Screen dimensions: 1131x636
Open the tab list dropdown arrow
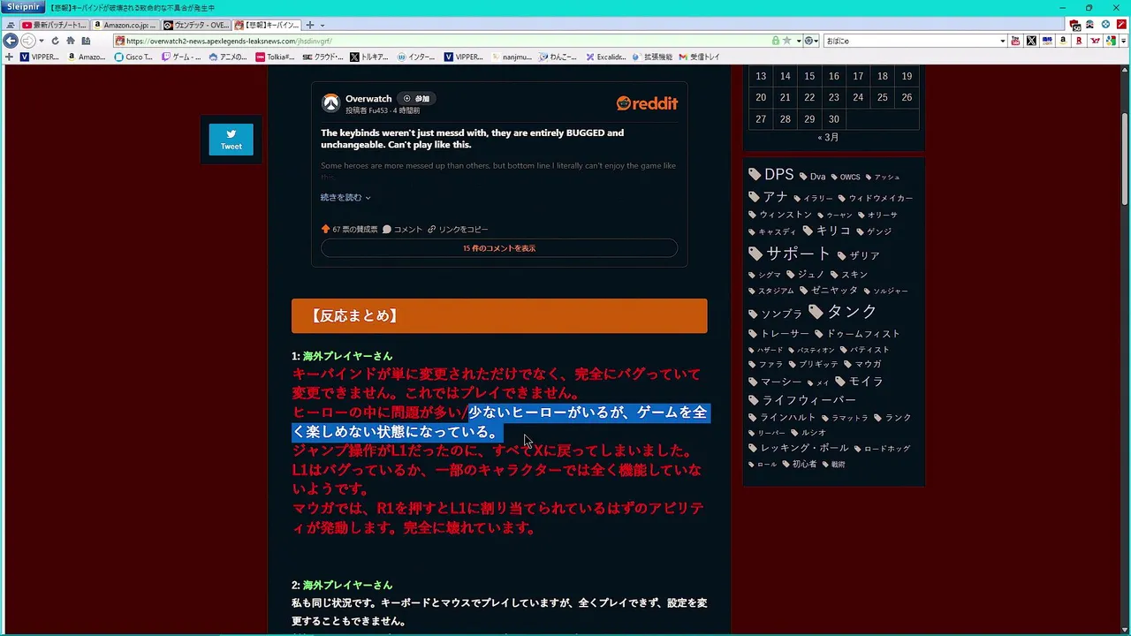pyautogui.click(x=323, y=25)
